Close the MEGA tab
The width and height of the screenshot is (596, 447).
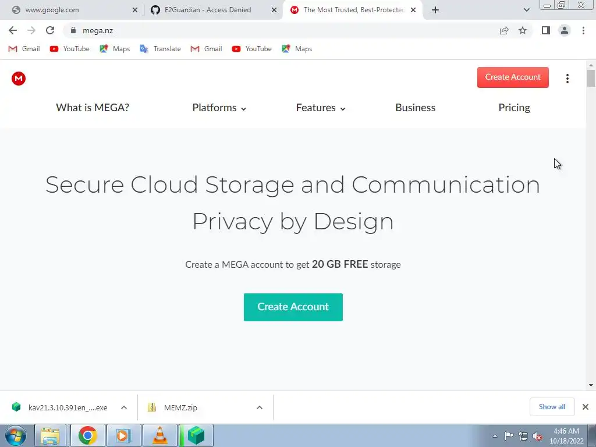coord(413,10)
